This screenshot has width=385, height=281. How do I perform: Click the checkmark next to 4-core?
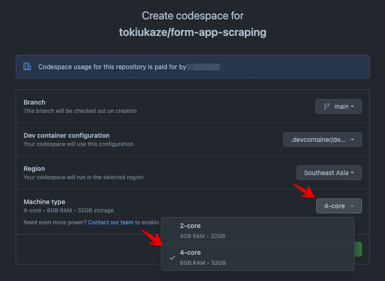172,258
